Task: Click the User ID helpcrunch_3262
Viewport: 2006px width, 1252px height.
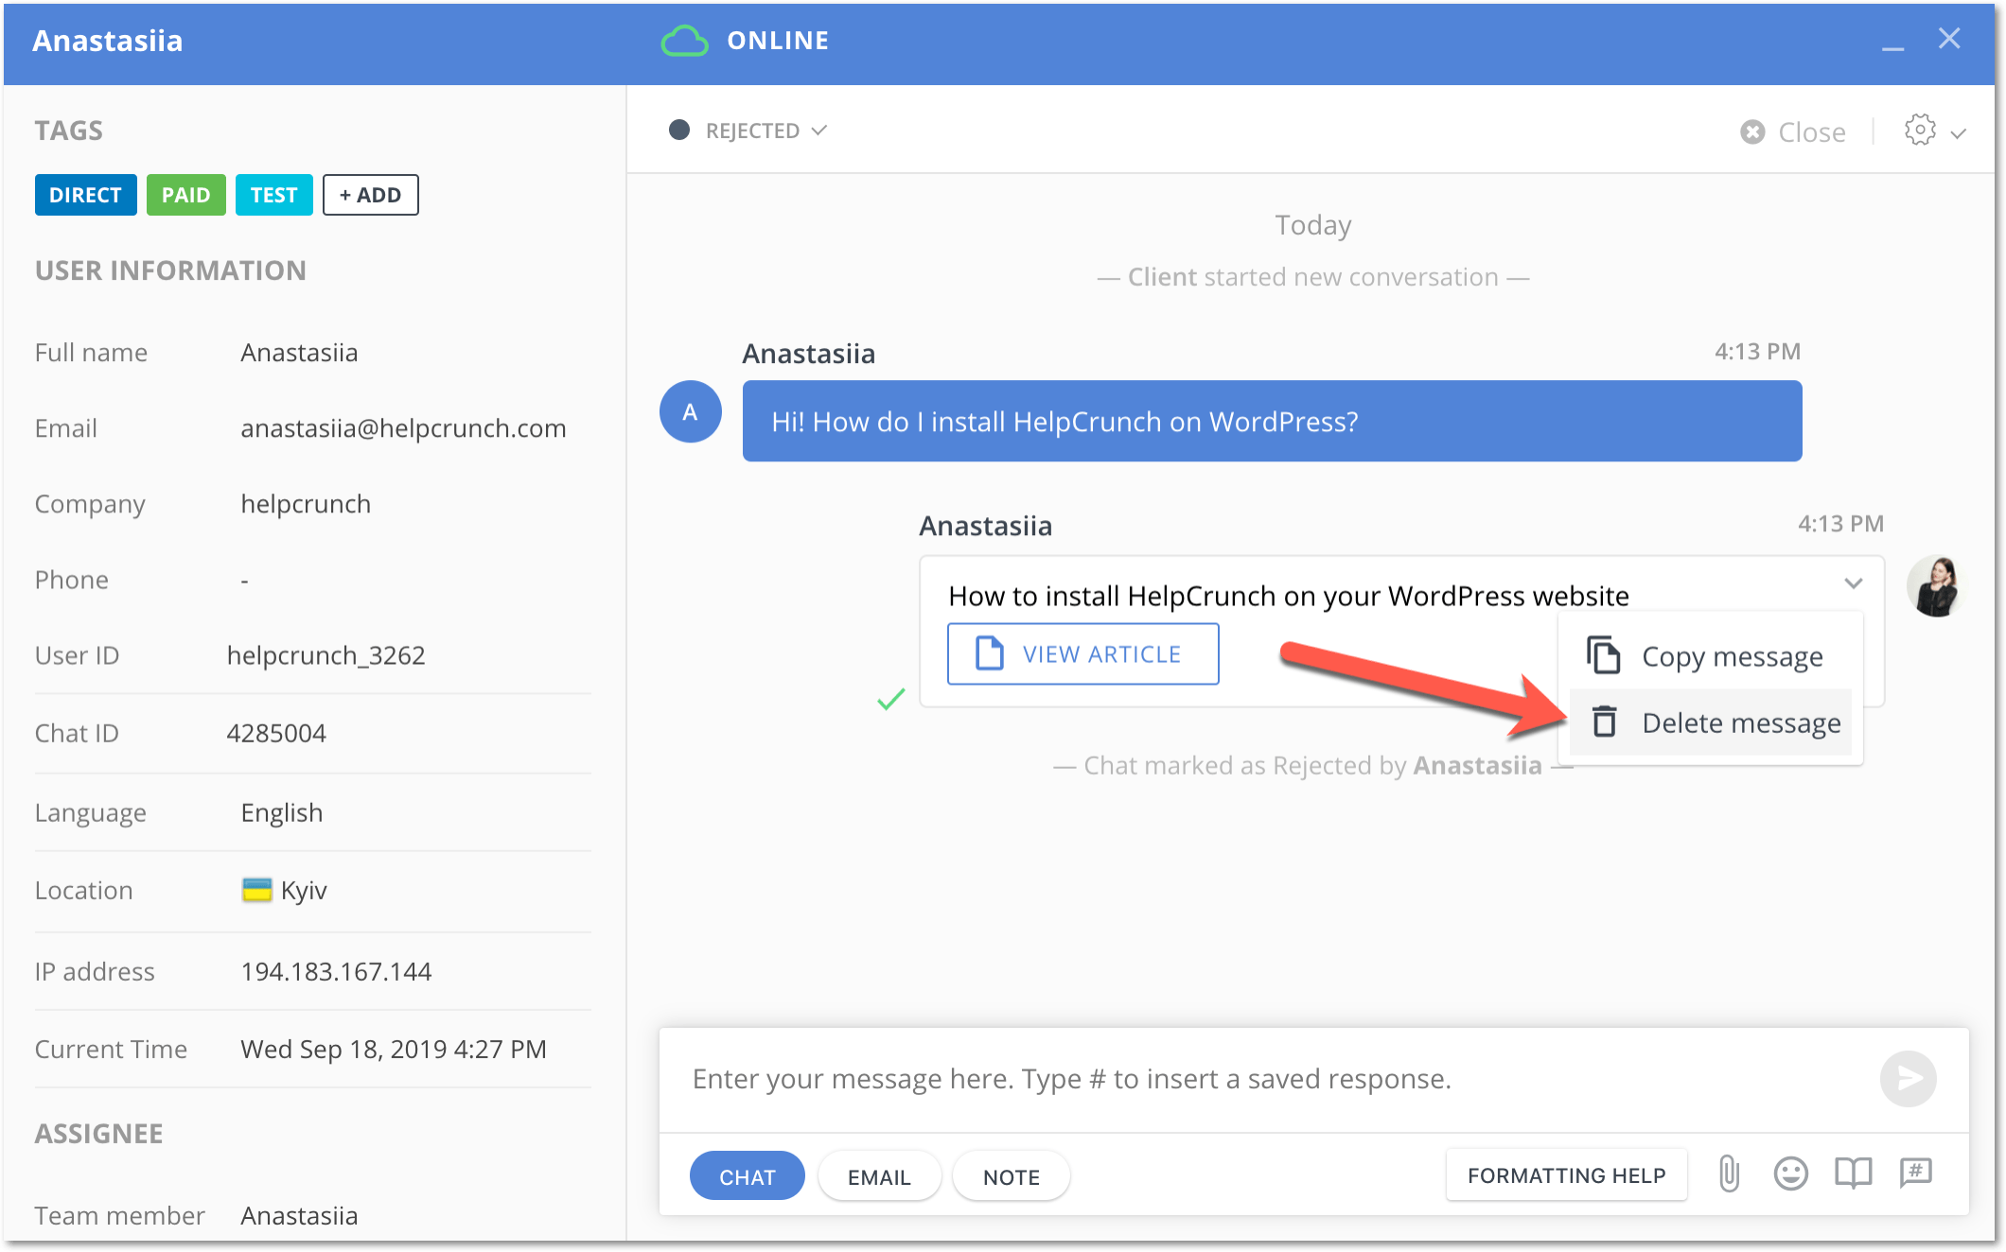Action: [x=326, y=655]
